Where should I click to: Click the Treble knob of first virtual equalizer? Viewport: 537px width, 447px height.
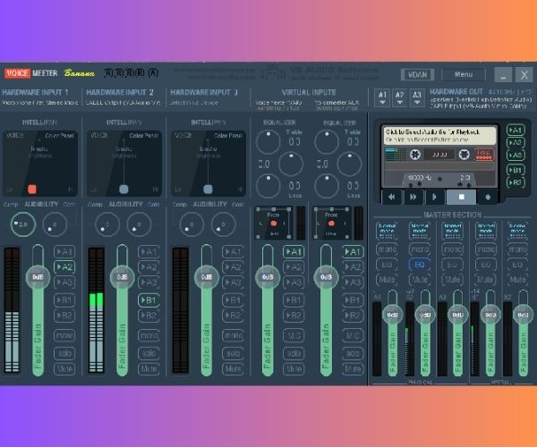tap(268, 141)
